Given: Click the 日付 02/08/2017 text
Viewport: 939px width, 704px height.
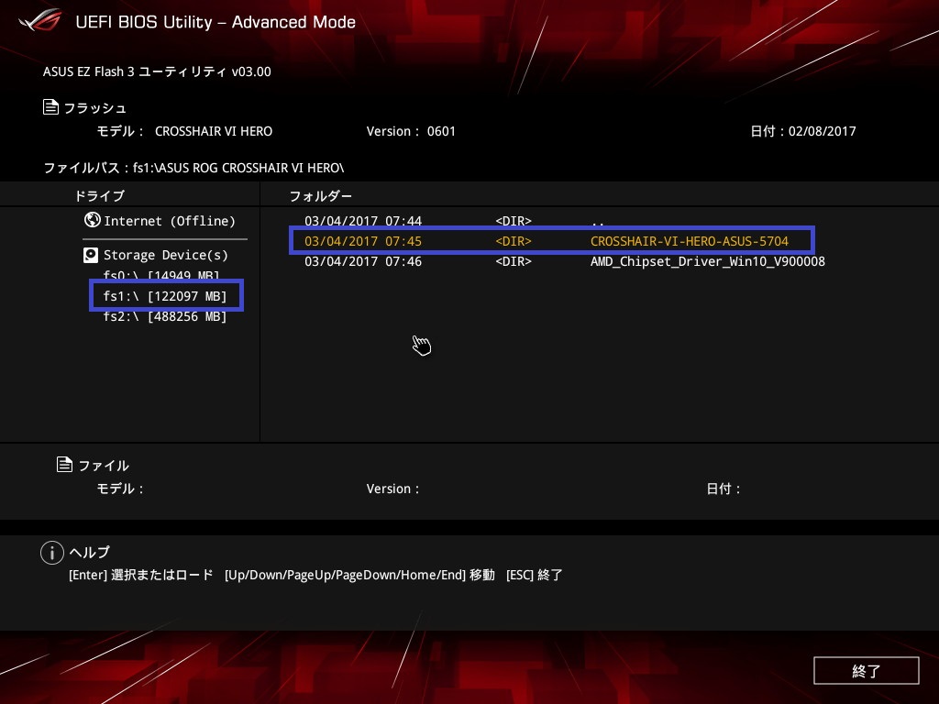Looking at the screenshot, I should [803, 131].
